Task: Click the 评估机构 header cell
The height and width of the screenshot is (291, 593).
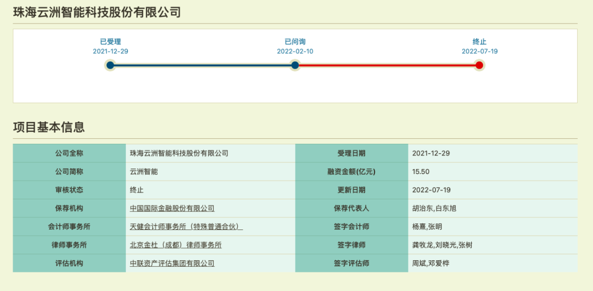Action: (x=69, y=263)
